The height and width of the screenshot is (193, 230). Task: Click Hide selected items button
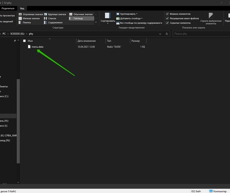point(211,18)
